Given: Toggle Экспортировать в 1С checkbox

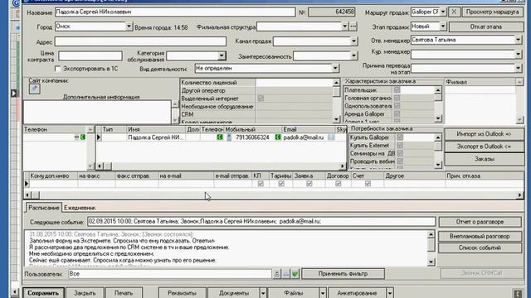Looking at the screenshot, I should coord(58,69).
